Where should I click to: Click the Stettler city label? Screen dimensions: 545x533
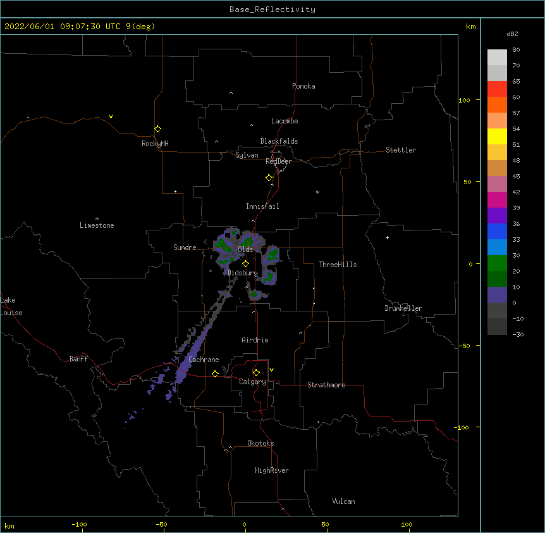pyautogui.click(x=401, y=150)
